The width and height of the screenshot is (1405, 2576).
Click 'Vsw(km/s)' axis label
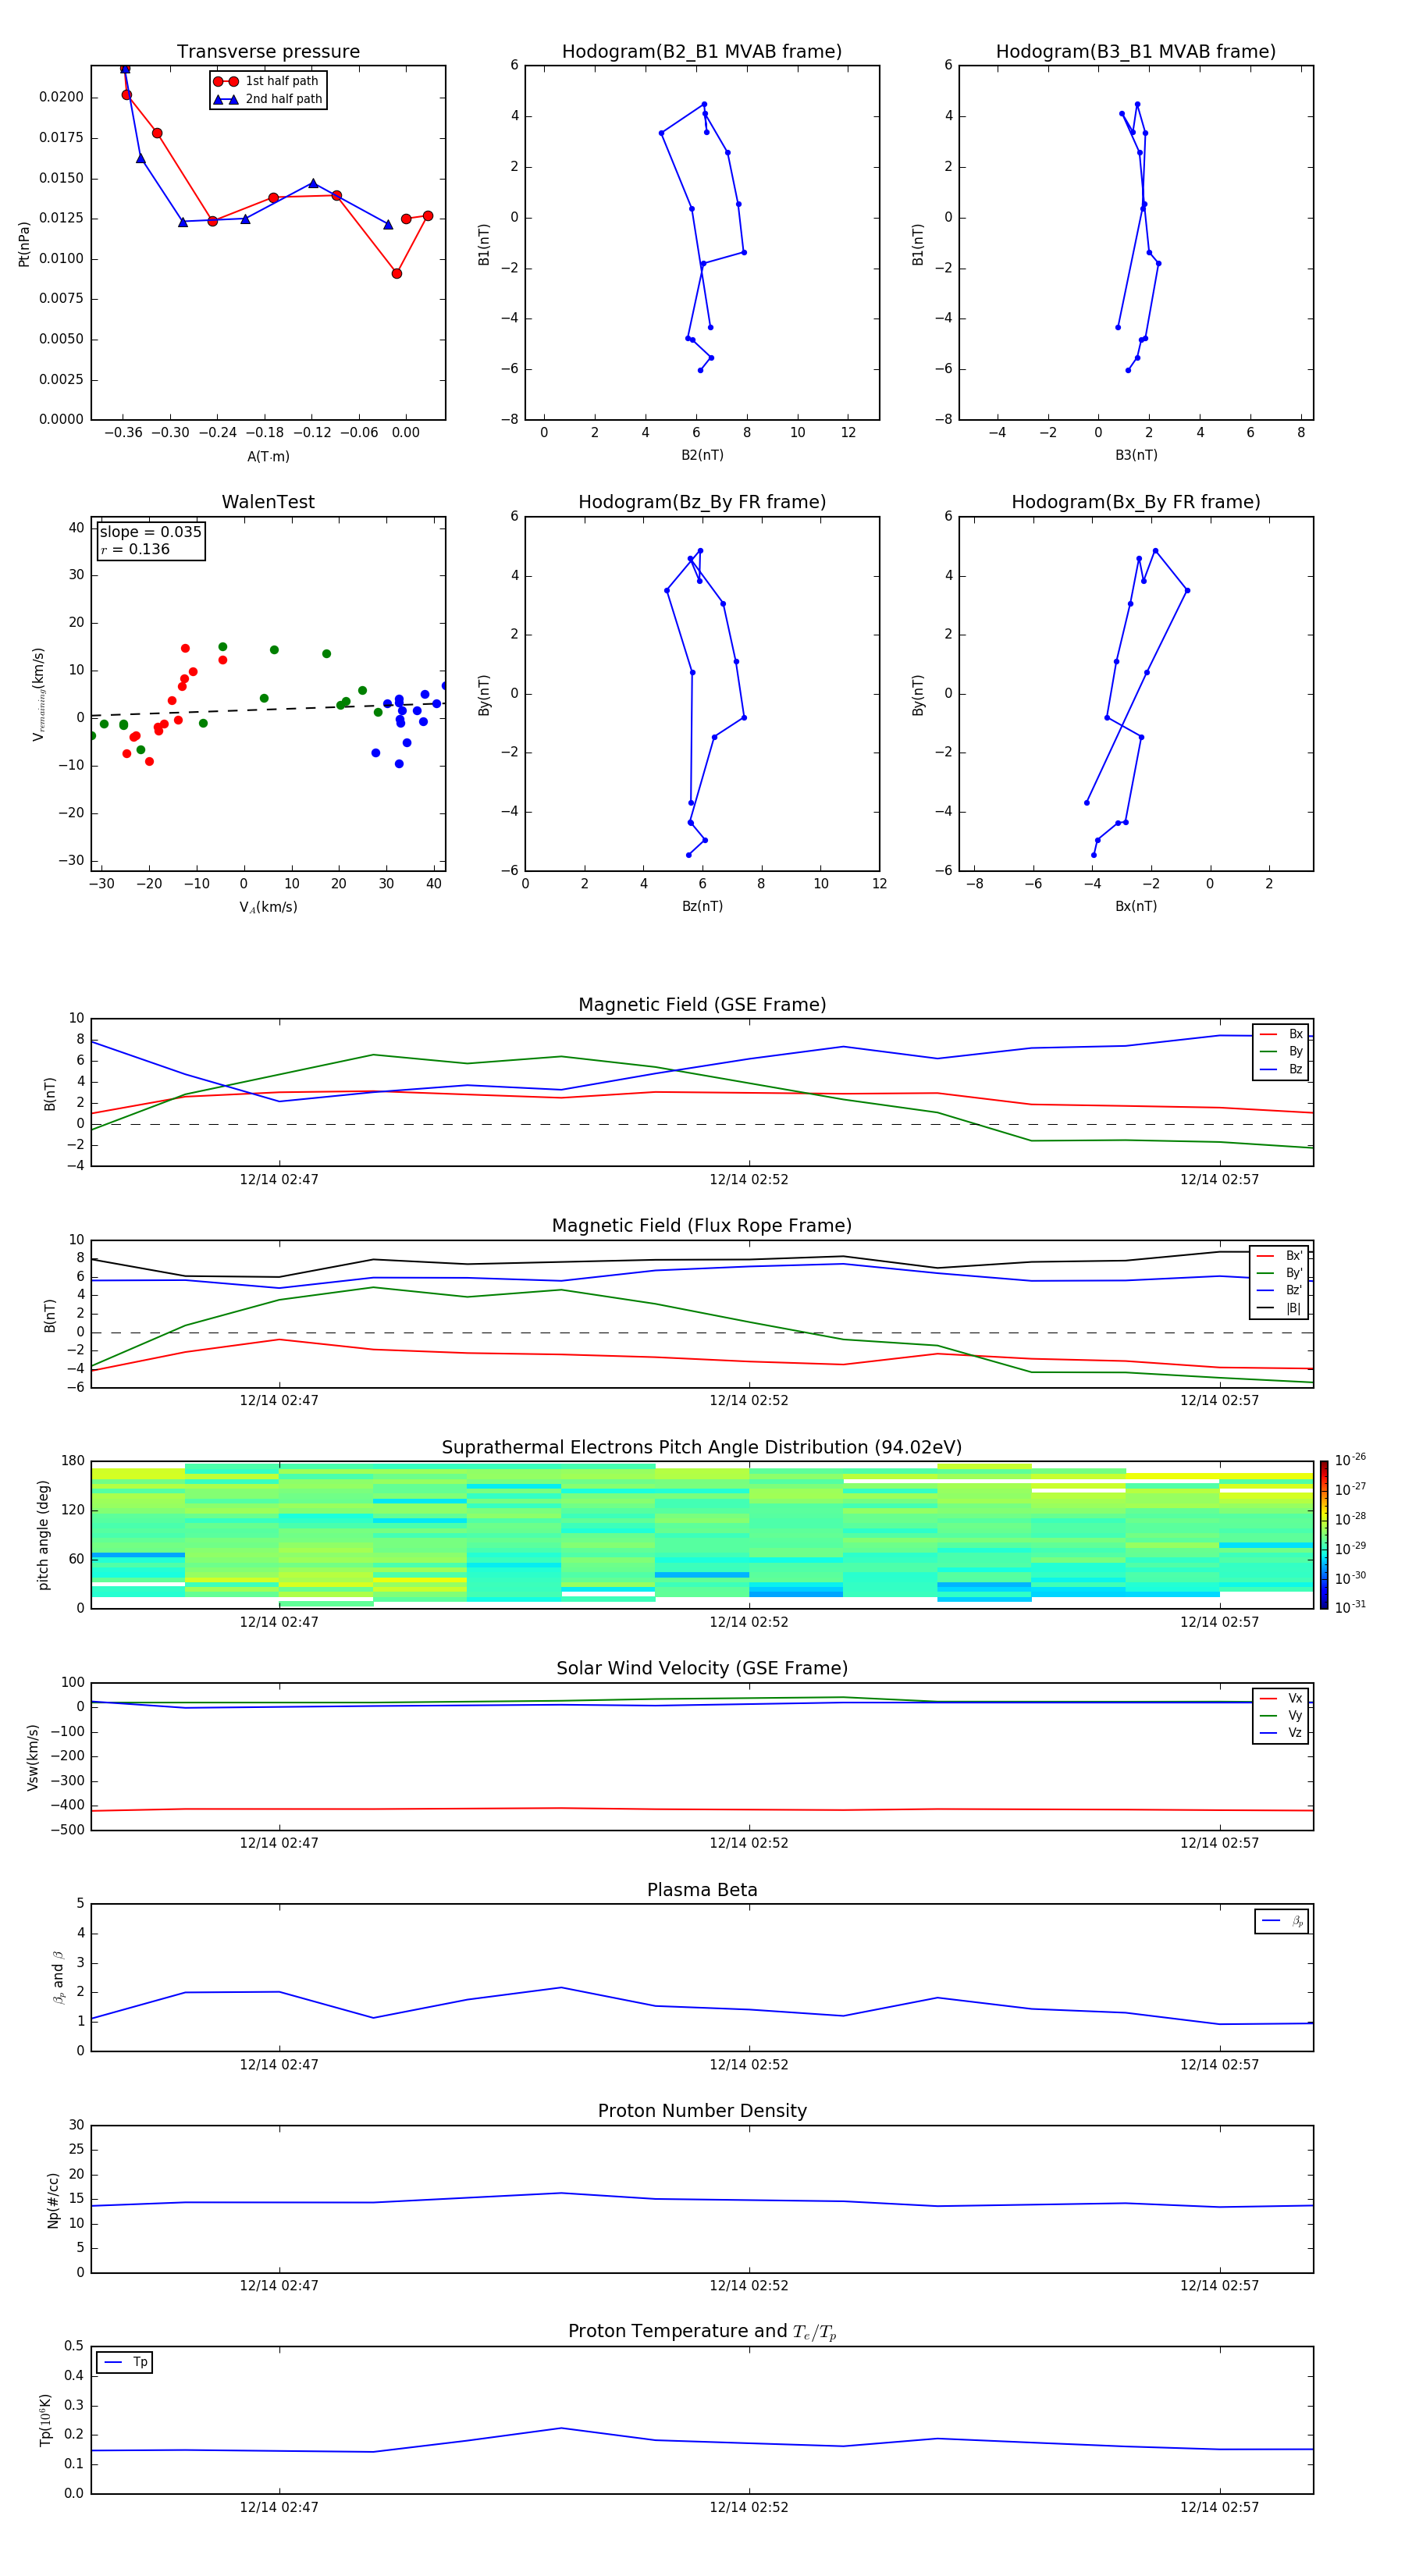tap(32, 1757)
